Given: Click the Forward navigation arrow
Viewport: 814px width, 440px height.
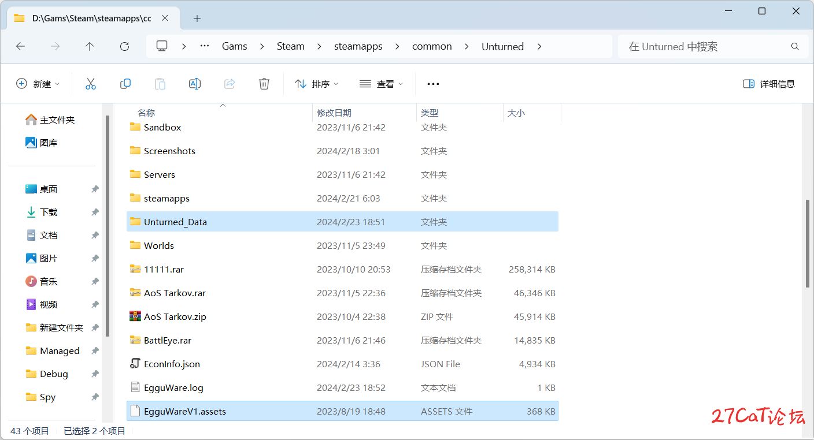Looking at the screenshot, I should coord(55,46).
